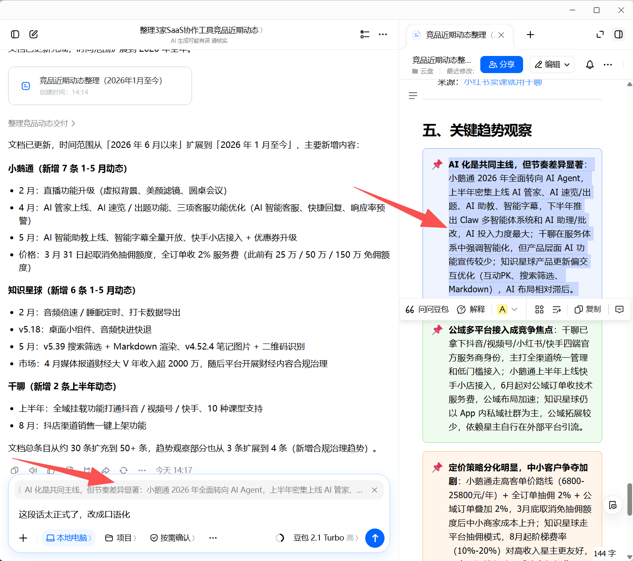Click the quoted text preview bar
This screenshot has height=561, width=633.
click(x=199, y=490)
